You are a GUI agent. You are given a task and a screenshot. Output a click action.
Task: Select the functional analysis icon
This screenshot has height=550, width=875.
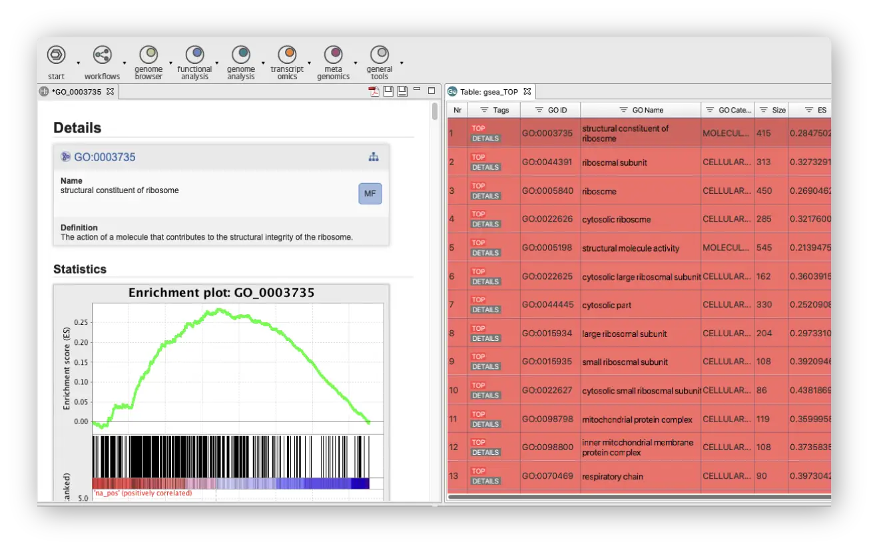[x=194, y=55]
